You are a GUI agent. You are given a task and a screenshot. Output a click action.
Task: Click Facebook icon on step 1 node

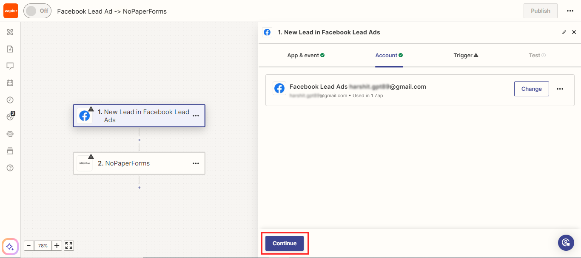pos(85,116)
